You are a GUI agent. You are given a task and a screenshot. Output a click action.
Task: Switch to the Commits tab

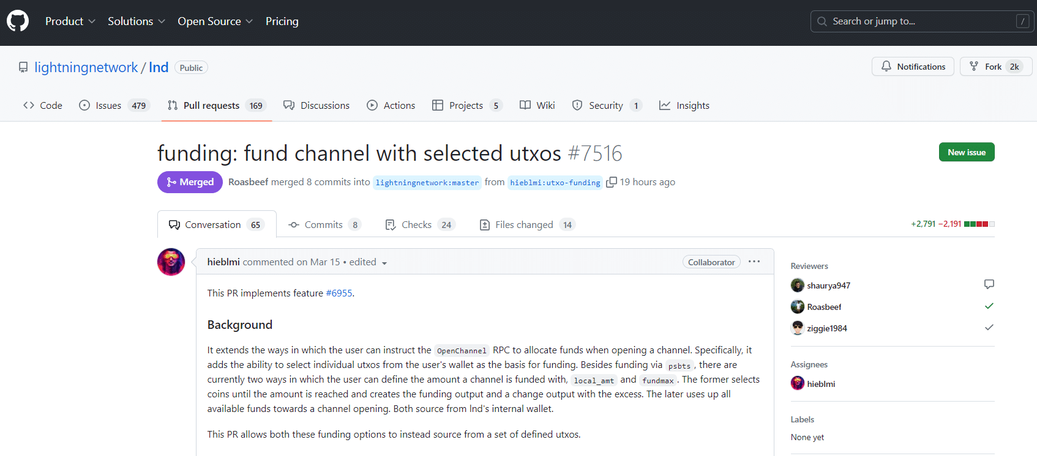(324, 224)
